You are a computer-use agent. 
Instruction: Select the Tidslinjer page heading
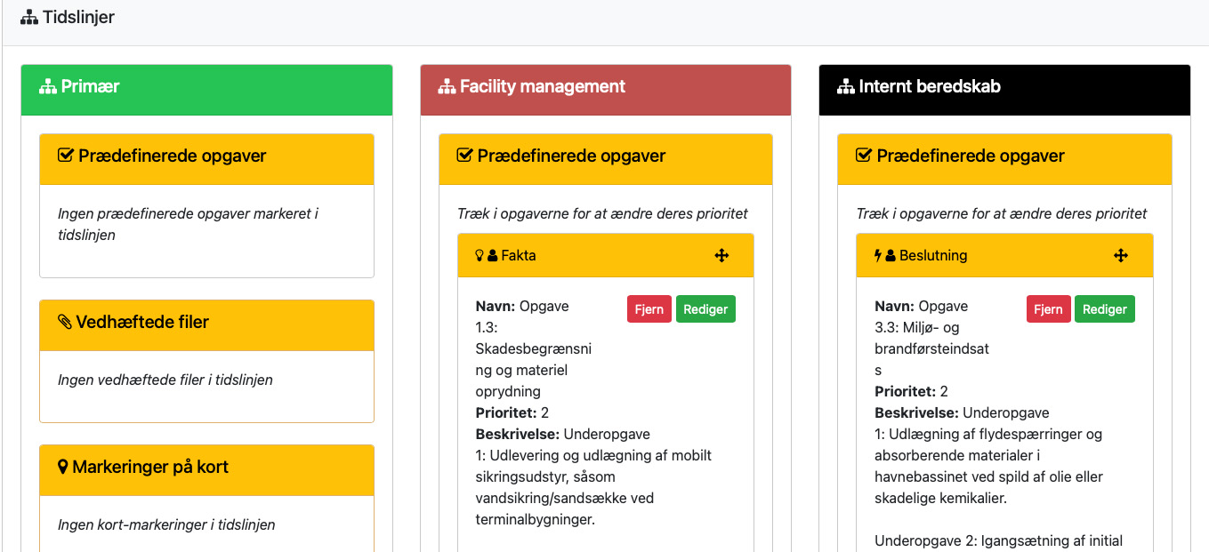(78, 17)
